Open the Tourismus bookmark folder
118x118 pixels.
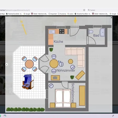[x=62, y=14]
